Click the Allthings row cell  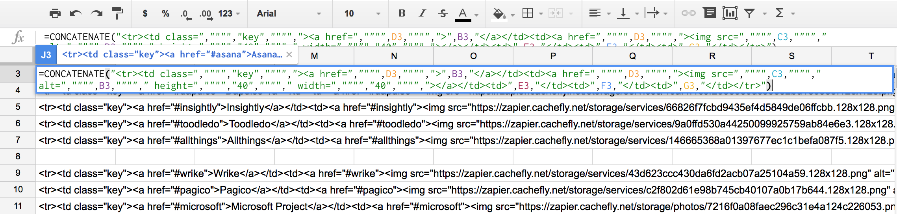[x=465, y=140]
